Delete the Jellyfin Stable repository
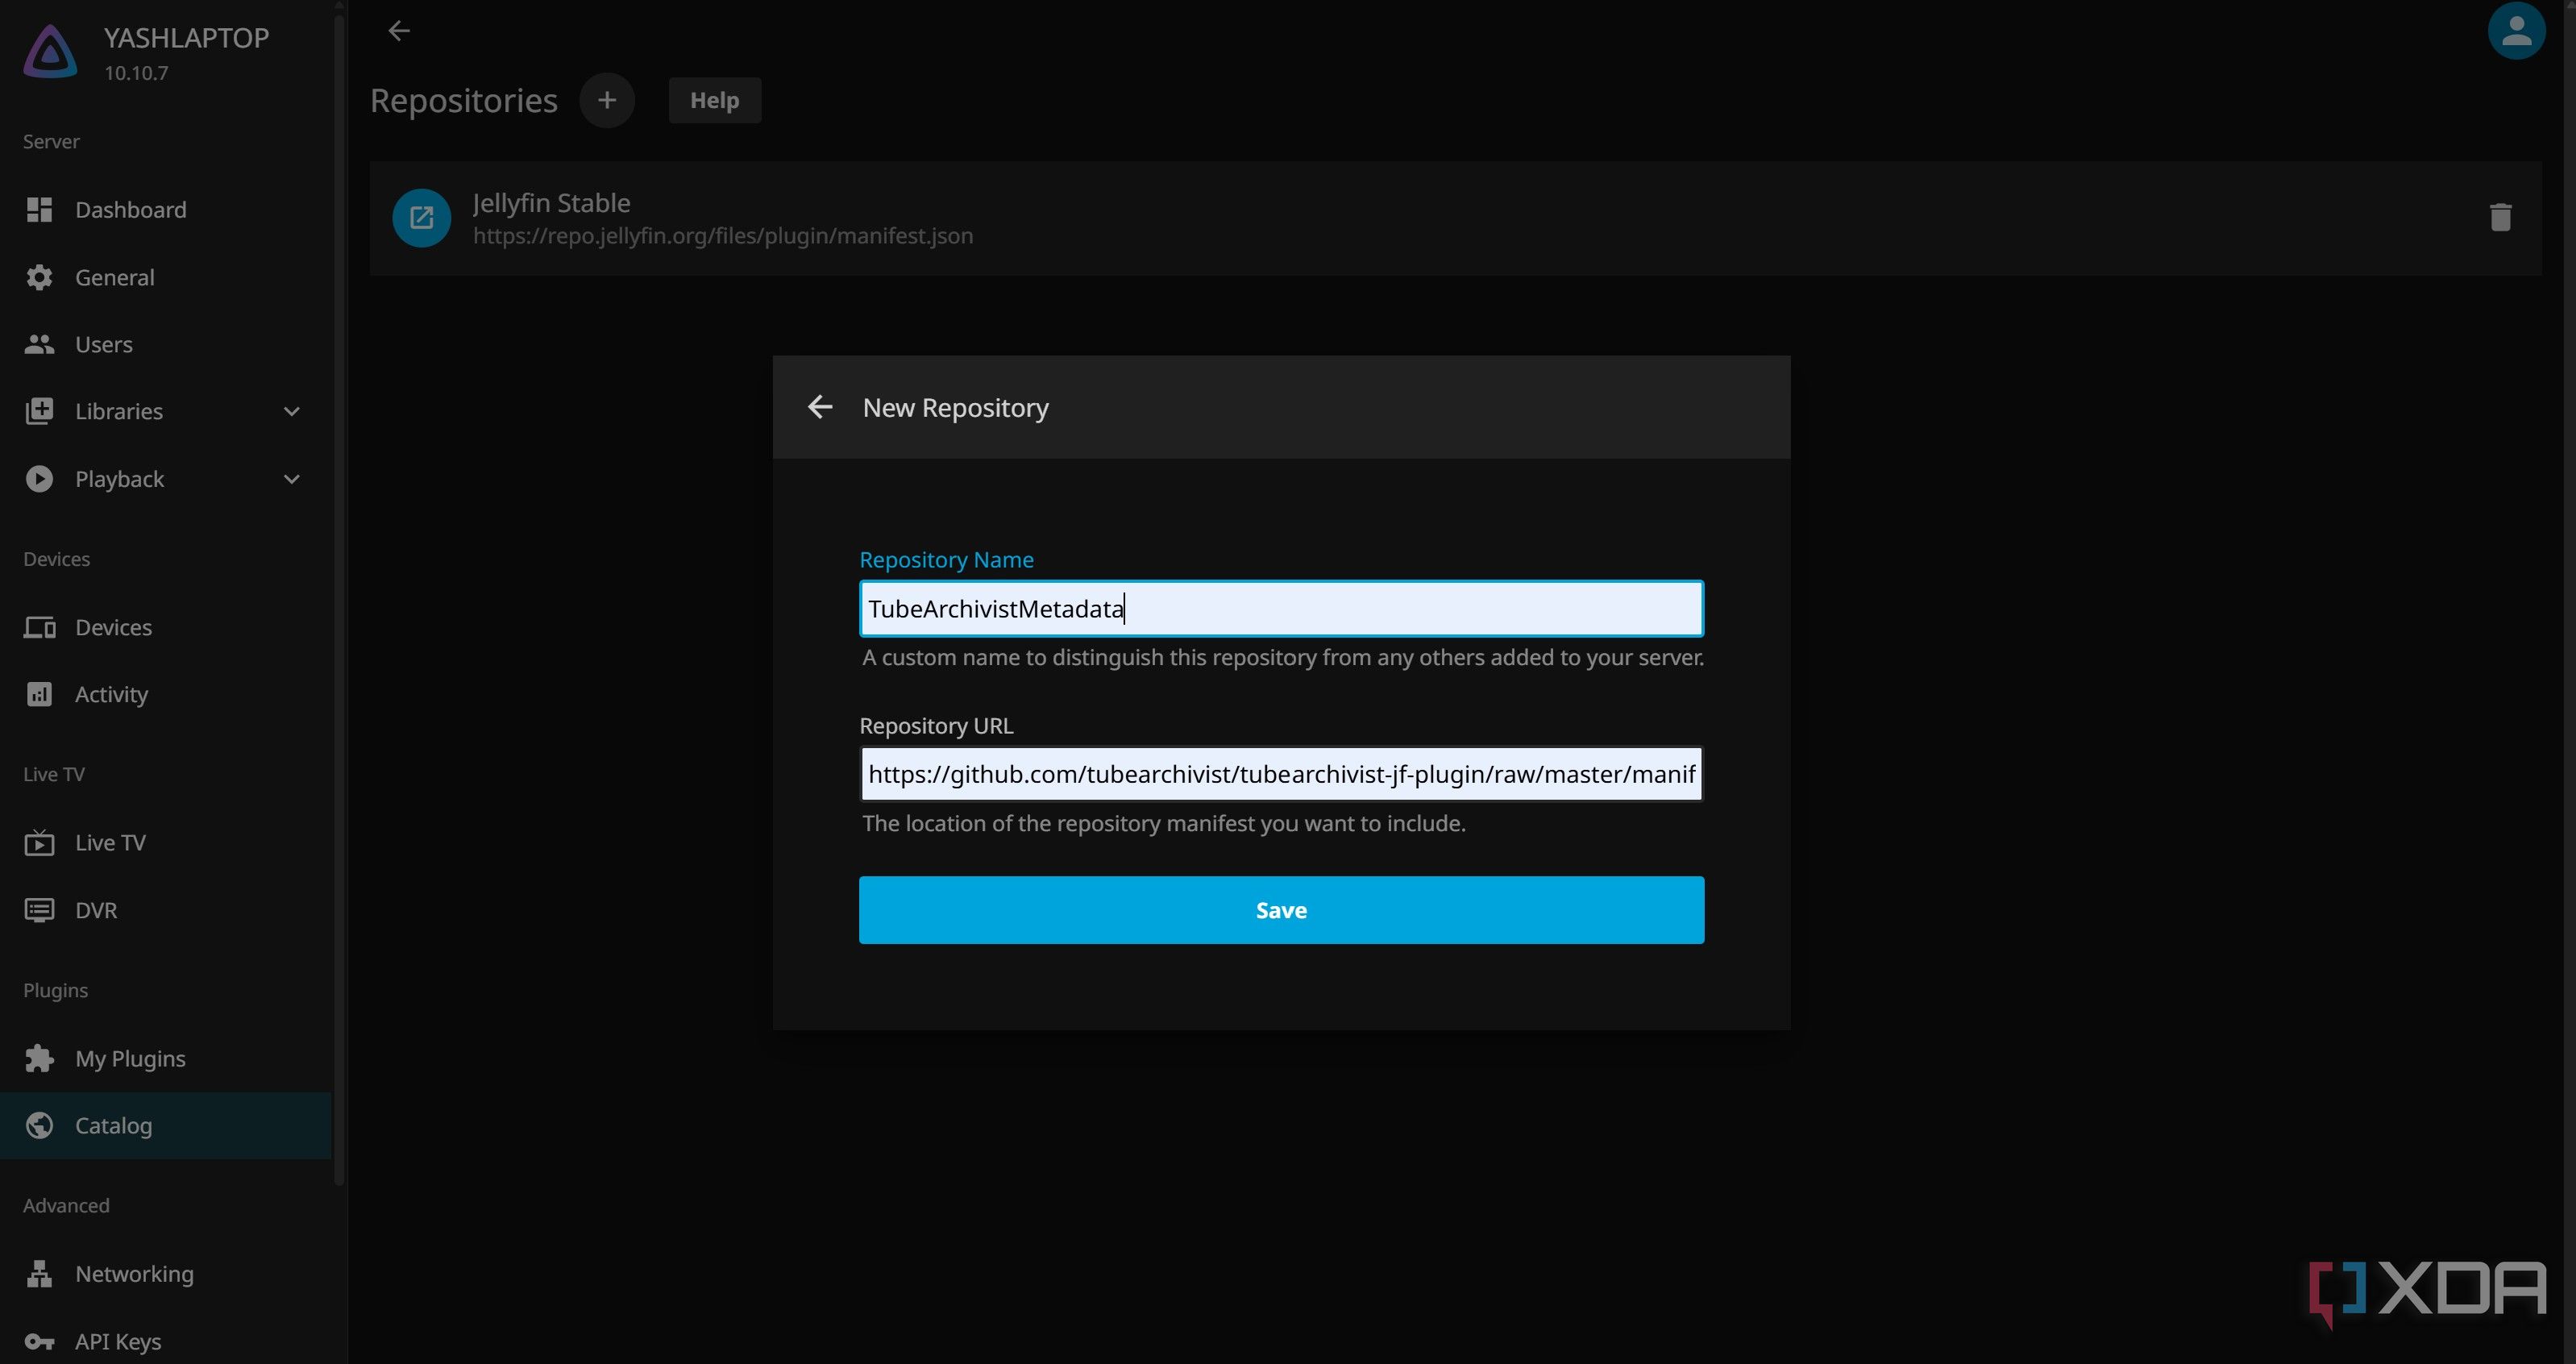 (x=2500, y=217)
